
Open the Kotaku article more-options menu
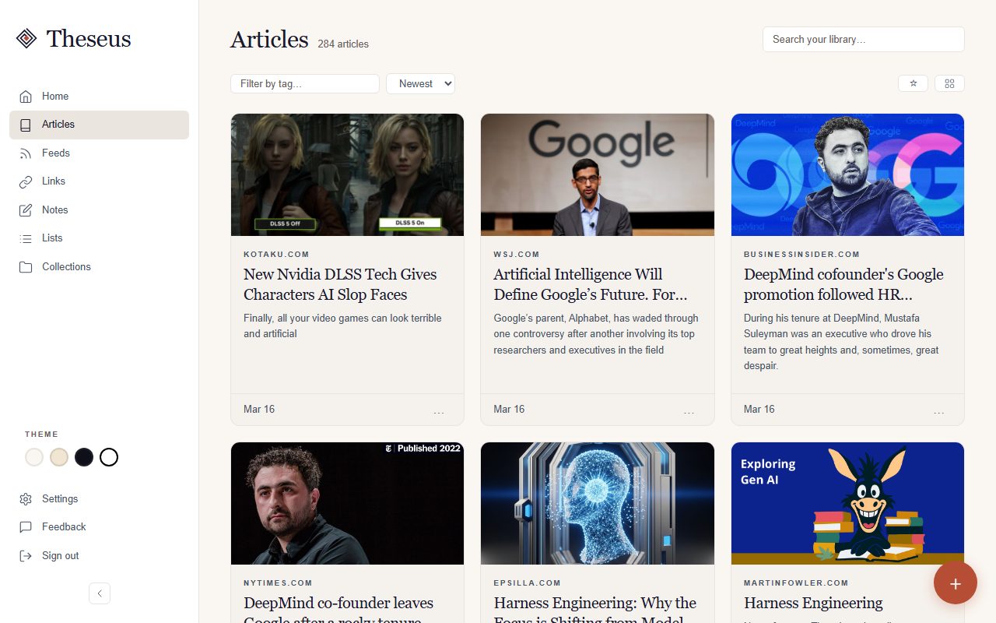439,410
